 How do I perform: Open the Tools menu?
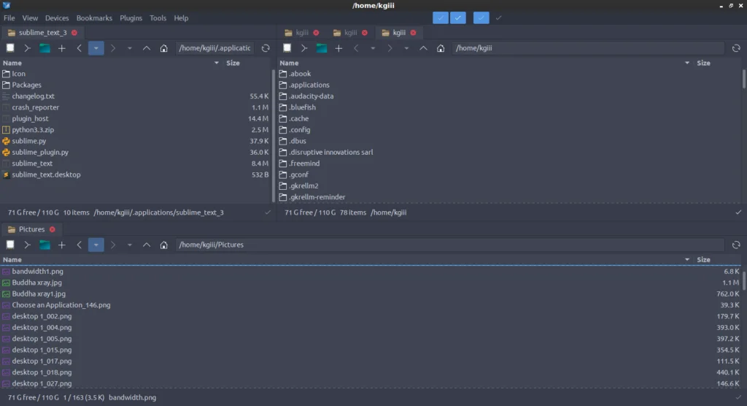[158, 18]
